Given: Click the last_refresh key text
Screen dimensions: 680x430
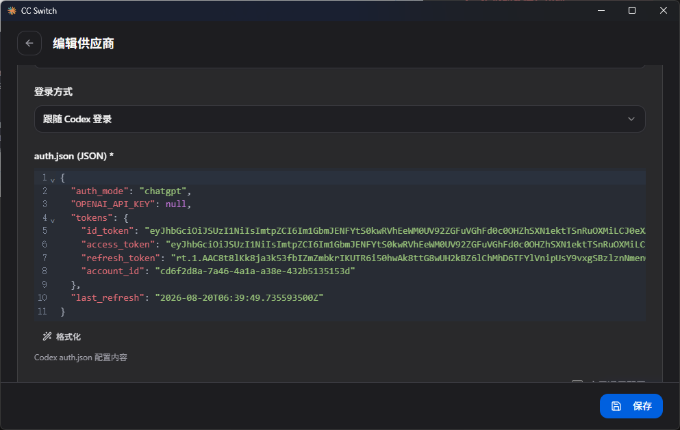Looking at the screenshot, I should 108,298.
